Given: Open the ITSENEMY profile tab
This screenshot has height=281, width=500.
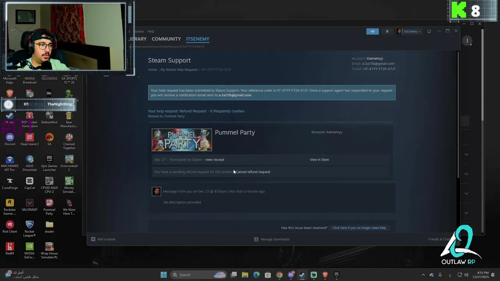Looking at the screenshot, I should click(x=198, y=39).
